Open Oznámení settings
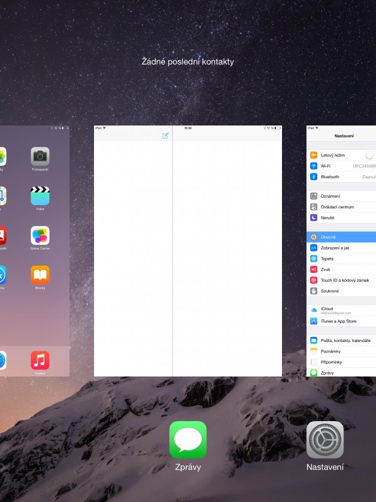 click(x=341, y=196)
